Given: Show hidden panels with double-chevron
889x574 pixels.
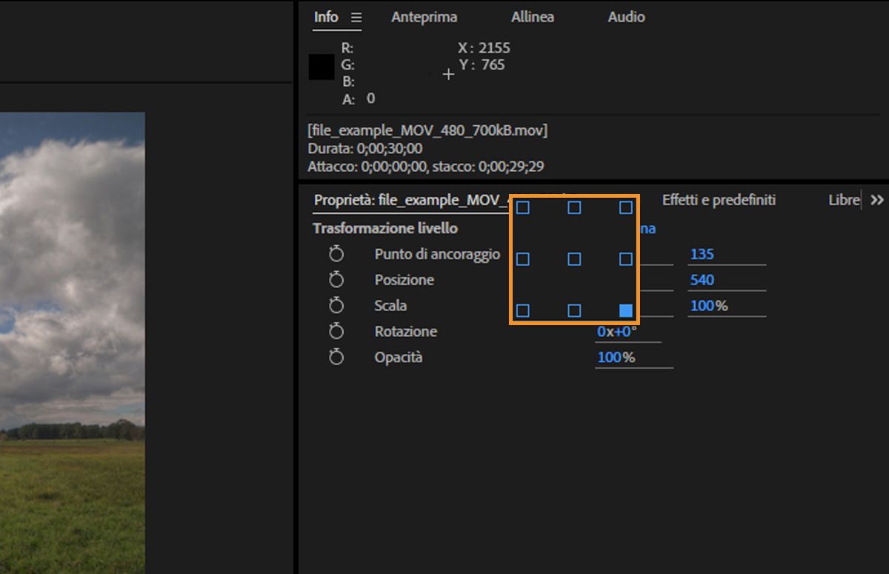Looking at the screenshot, I should 877,200.
